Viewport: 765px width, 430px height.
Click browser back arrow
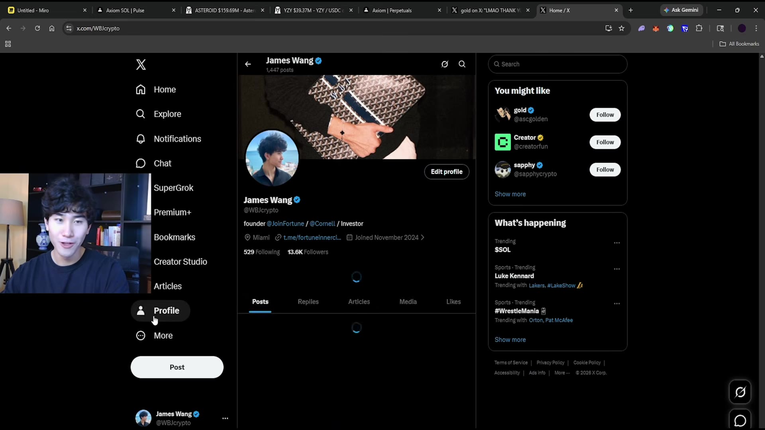tap(9, 28)
